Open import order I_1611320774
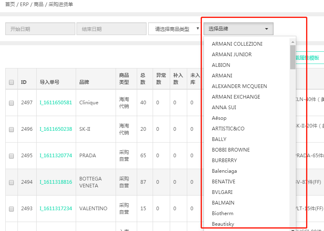 coord(56,156)
